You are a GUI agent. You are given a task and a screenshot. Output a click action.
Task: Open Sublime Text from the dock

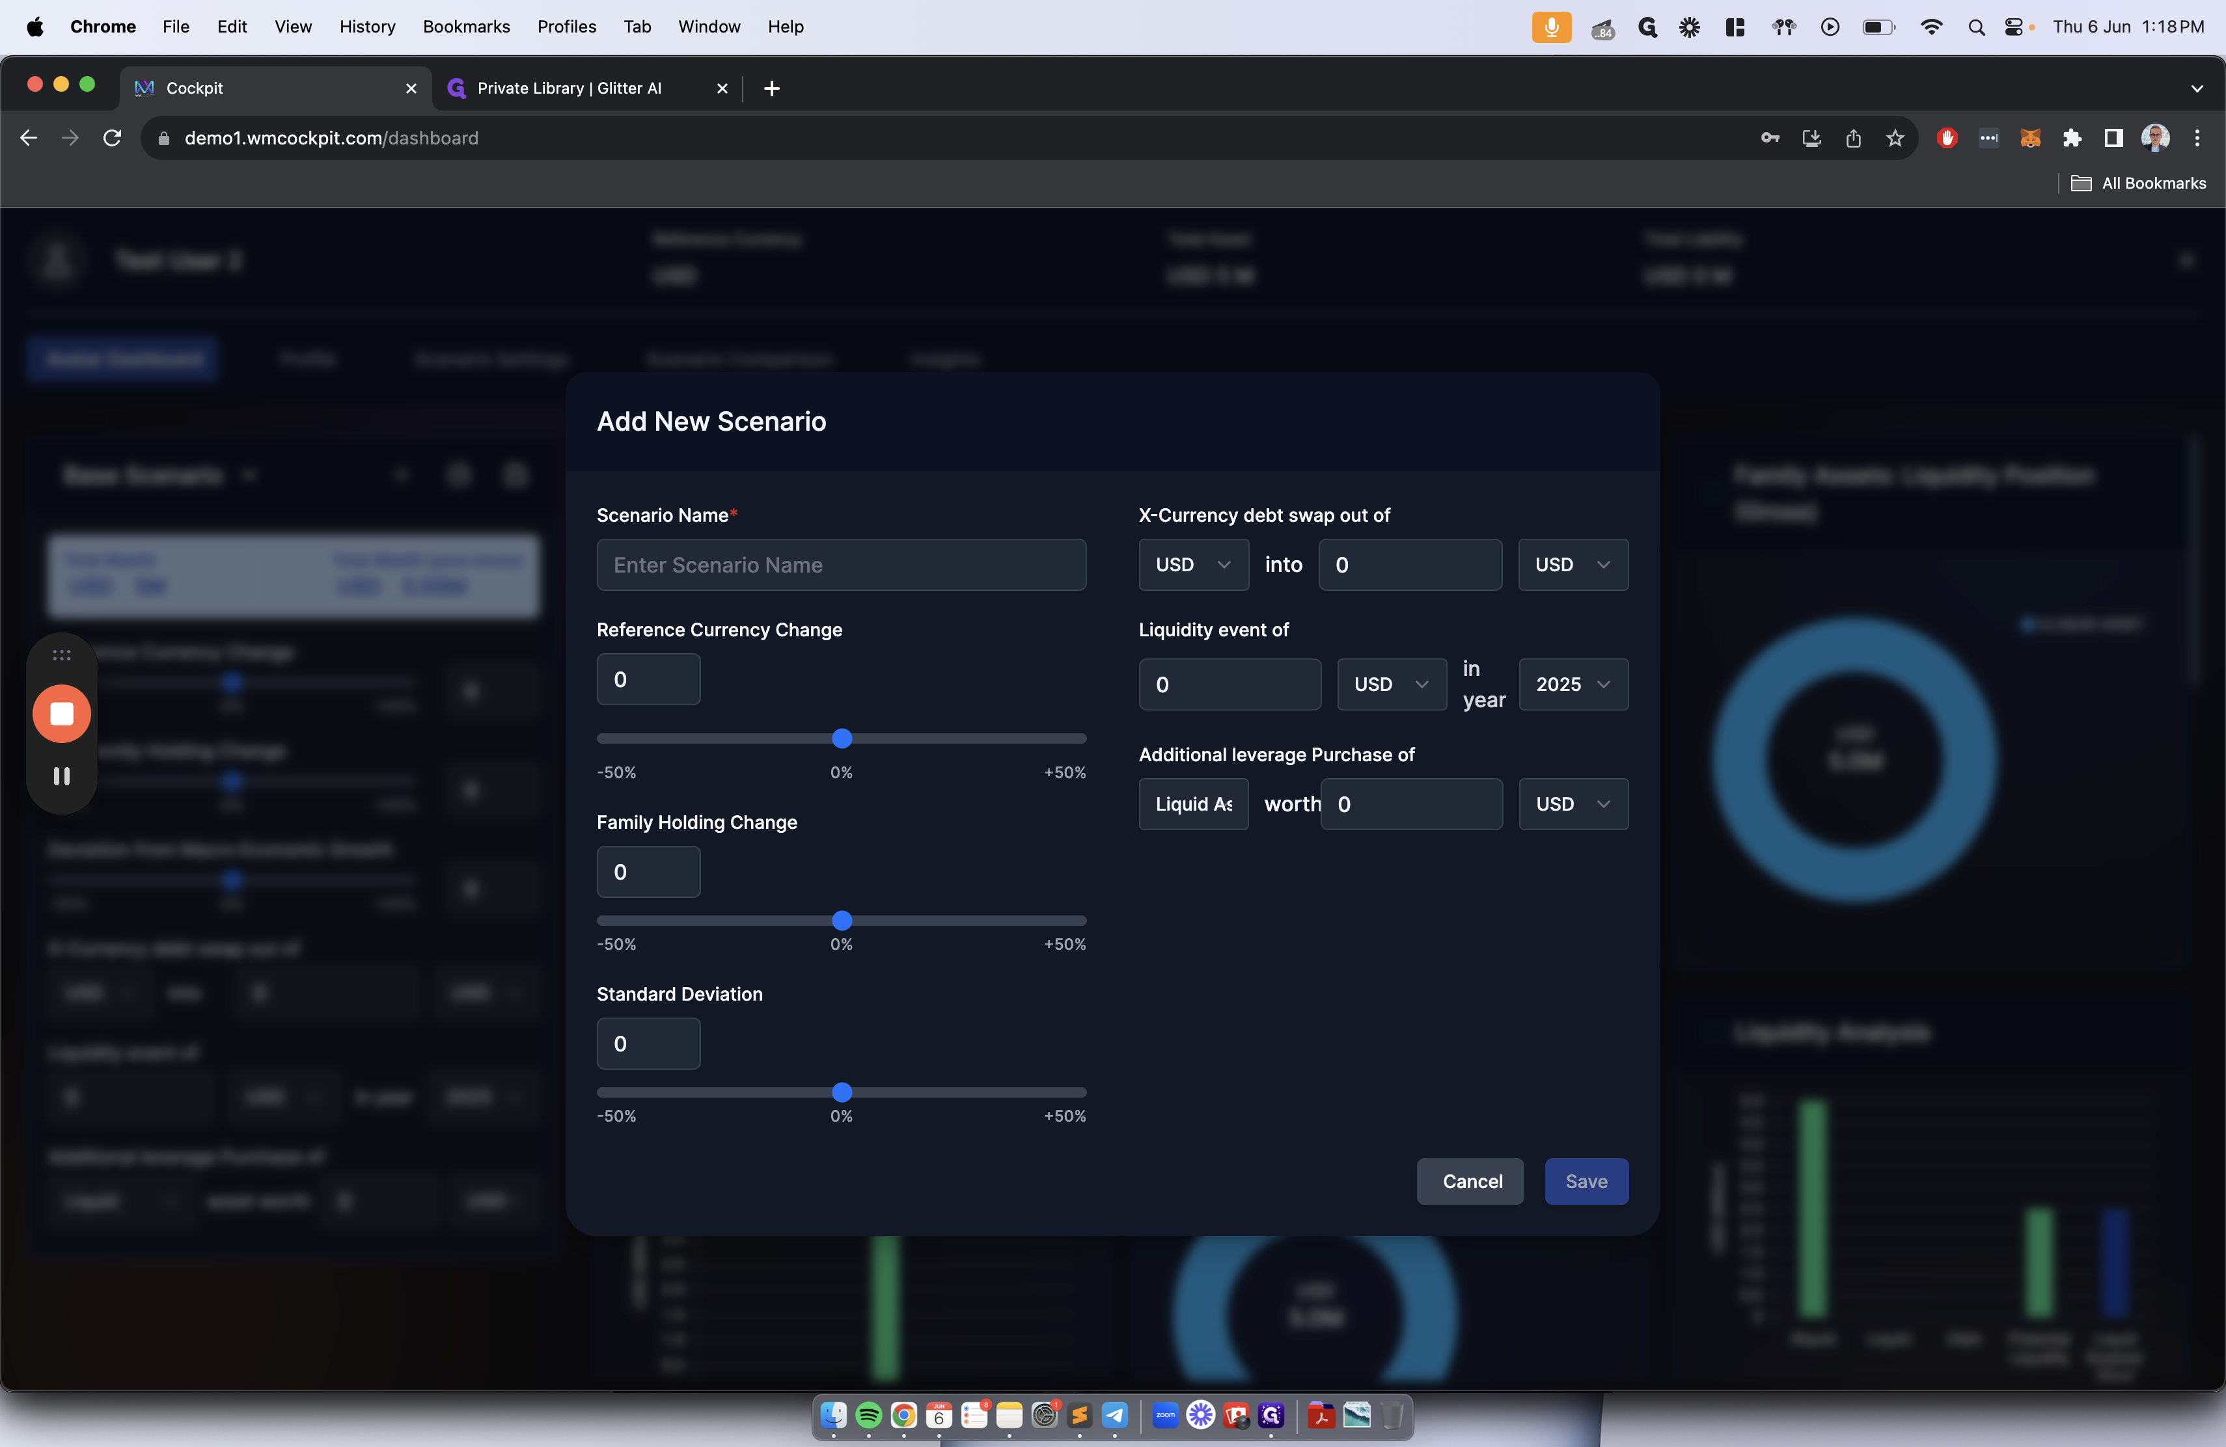1079,1415
